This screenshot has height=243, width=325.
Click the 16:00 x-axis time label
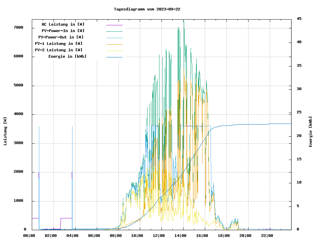pos(202,236)
